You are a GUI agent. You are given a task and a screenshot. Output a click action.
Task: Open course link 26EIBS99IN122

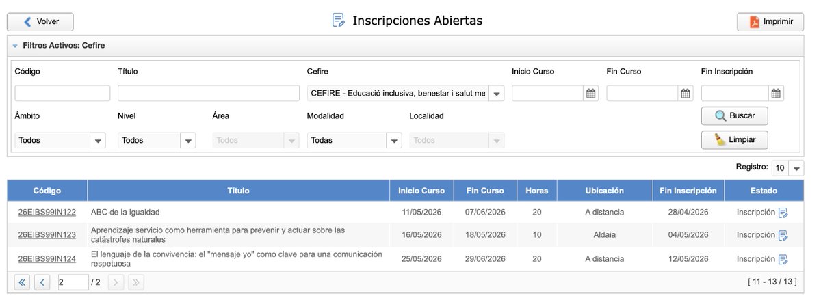pos(47,213)
